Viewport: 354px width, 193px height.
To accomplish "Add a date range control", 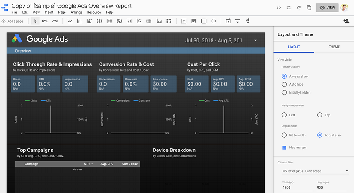I will point(228,21).
